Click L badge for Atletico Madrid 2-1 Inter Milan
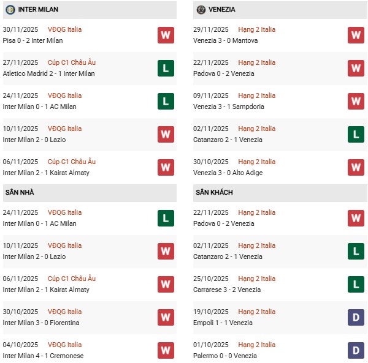This screenshot has height=363, width=368. (166, 68)
